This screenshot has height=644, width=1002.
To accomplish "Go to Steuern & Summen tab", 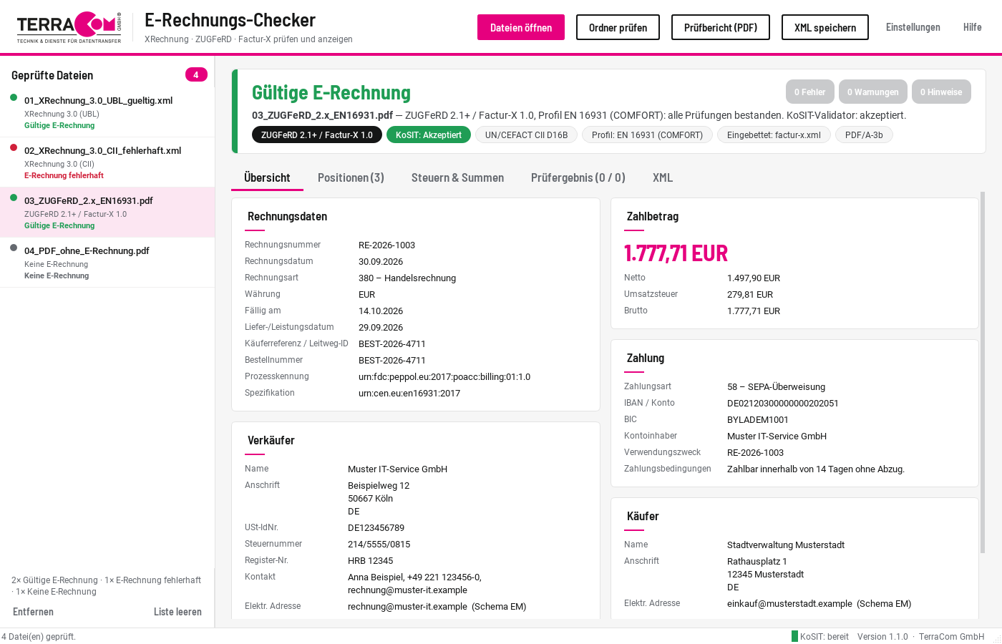I will coord(457,177).
